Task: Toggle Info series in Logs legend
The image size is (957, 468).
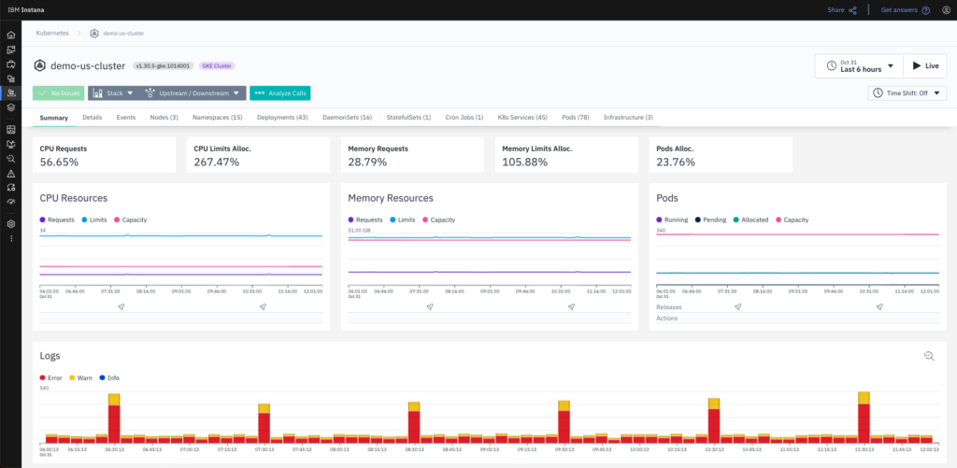Action: [x=109, y=377]
